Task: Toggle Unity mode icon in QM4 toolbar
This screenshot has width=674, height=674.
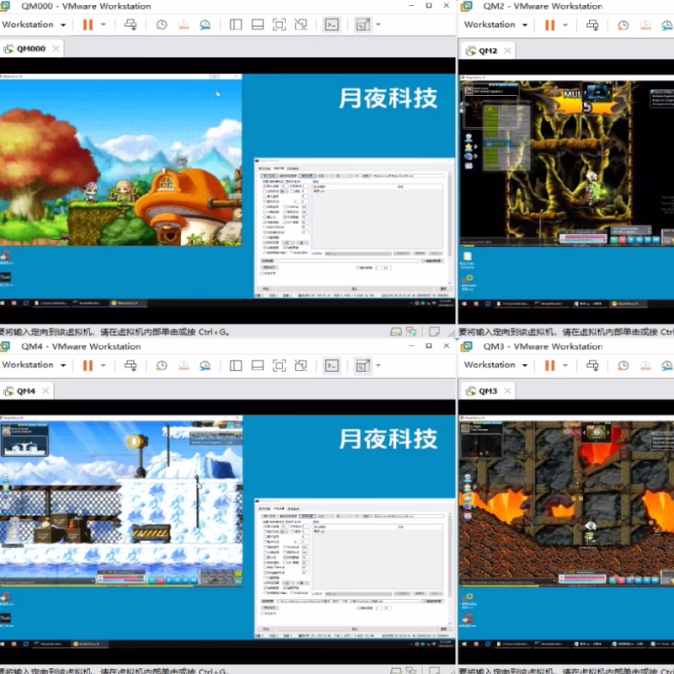Action: pos(301,365)
